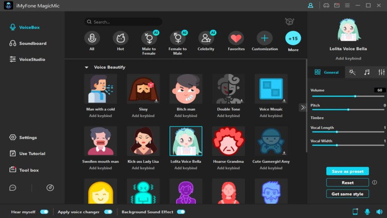Adjust the Vocal Length slider
Image resolution: width=387 pixels, height=218 pixels.
(x=348, y=132)
